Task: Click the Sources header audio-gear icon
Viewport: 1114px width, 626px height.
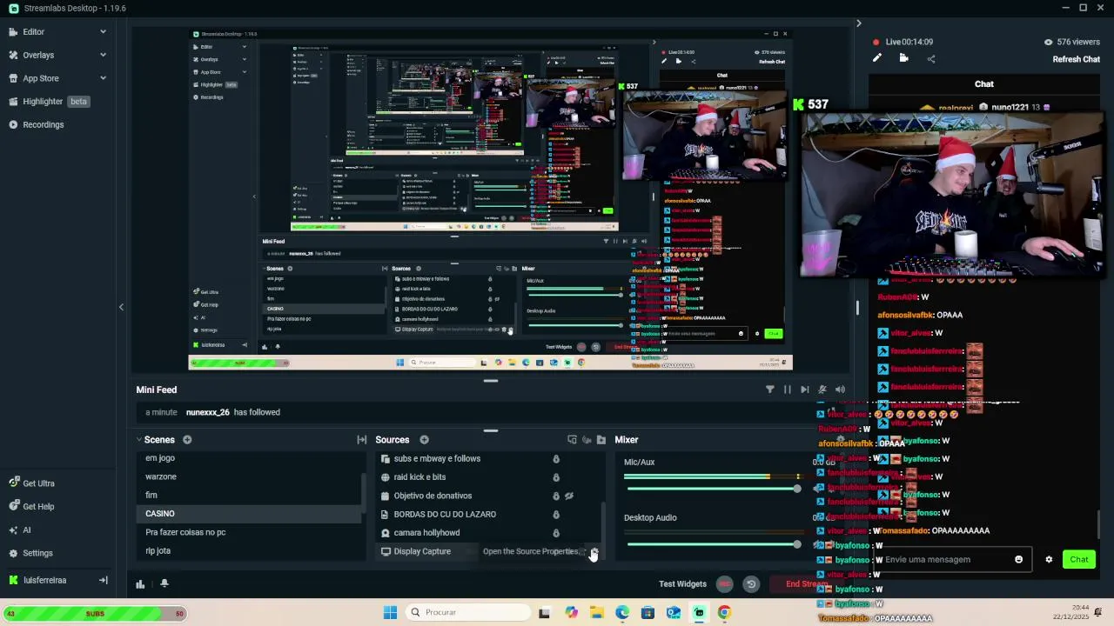Action: 587,440
